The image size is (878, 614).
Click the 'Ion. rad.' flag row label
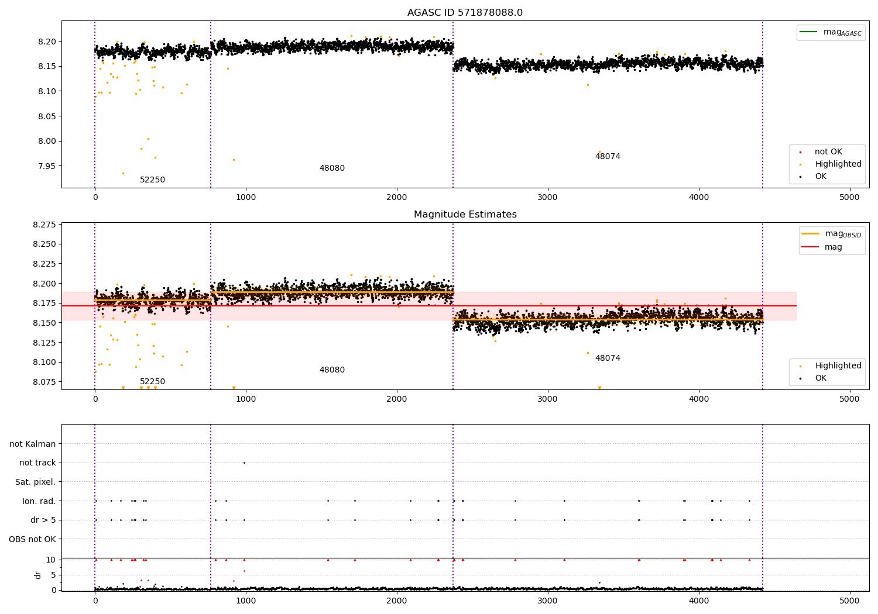(x=39, y=501)
